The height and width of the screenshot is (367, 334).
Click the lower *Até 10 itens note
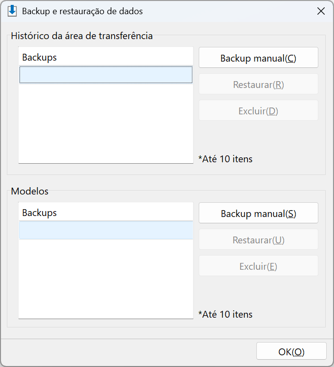tap(226, 314)
